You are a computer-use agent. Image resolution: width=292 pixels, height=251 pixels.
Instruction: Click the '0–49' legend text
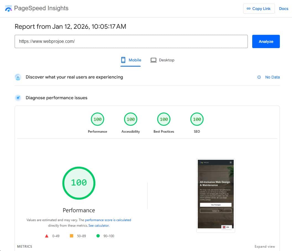[x=56, y=236]
